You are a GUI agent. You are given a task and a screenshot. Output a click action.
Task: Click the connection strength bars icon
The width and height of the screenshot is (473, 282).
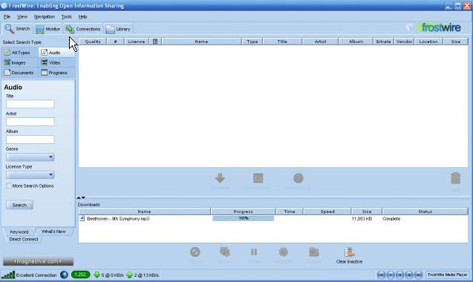coord(8,275)
